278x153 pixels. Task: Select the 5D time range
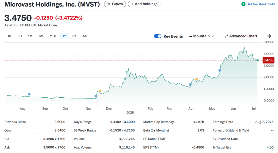20,36
